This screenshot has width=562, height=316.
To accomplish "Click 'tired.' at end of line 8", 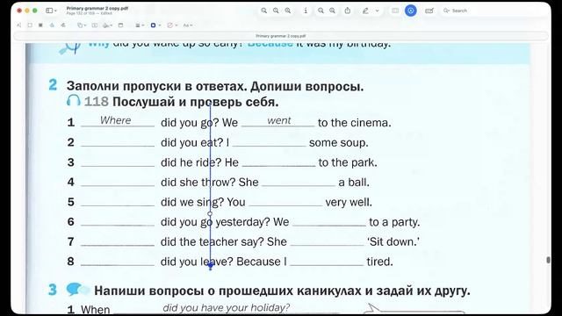I will (x=379, y=262).
